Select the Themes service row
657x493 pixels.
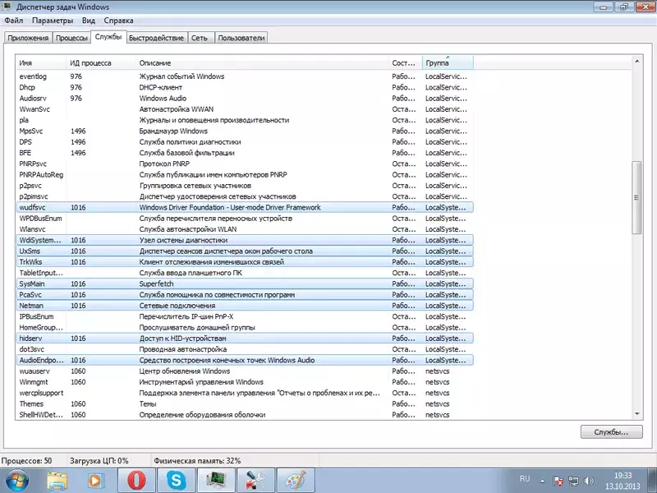[x=245, y=403]
